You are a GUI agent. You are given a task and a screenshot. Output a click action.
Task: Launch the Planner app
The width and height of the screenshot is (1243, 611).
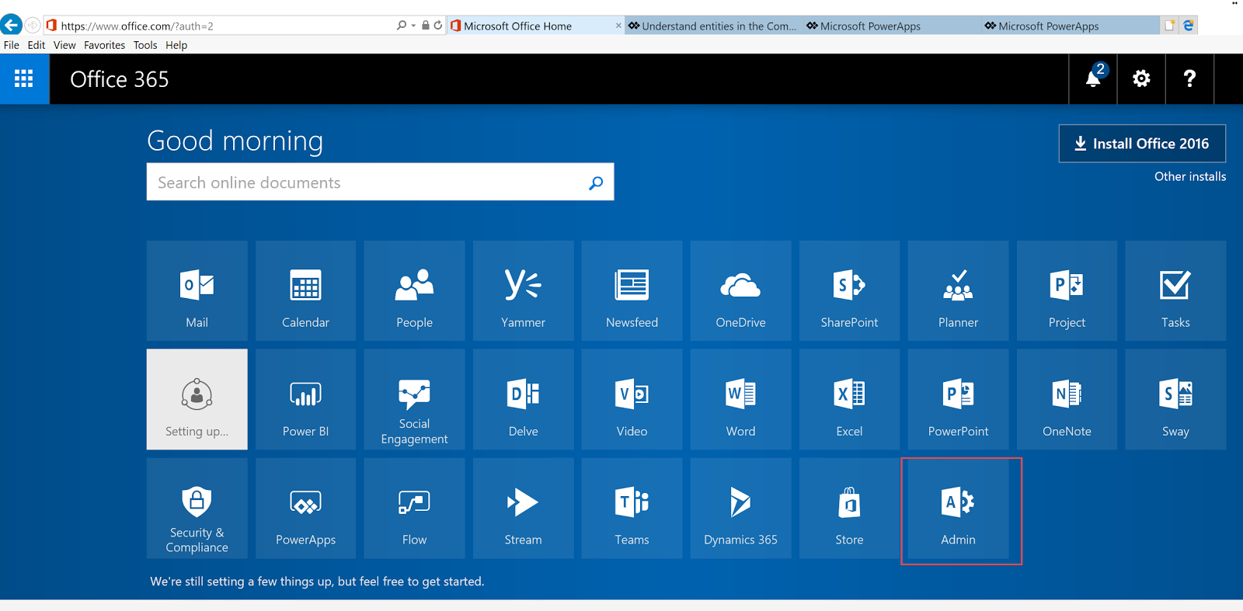click(958, 290)
